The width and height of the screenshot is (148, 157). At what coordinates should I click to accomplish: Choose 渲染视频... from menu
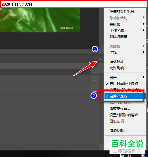tap(125, 131)
